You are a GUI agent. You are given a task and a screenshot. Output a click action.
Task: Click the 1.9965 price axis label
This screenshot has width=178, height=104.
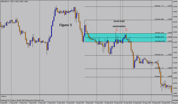point(175,93)
